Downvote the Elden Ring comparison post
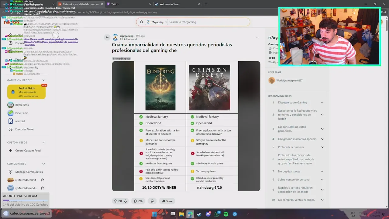This screenshot has width=389, height=219. 125,201
